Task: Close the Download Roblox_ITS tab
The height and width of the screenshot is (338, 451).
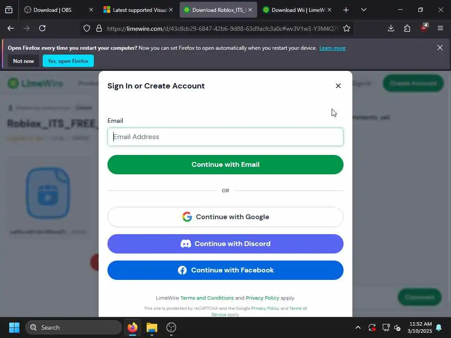Action: 250,10
